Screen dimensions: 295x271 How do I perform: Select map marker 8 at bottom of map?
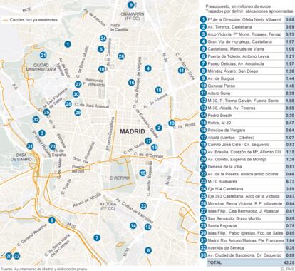tap(148, 250)
